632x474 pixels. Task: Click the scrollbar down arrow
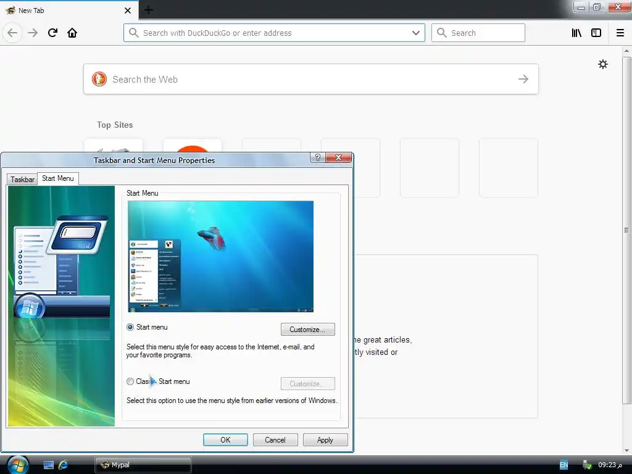tap(626, 451)
